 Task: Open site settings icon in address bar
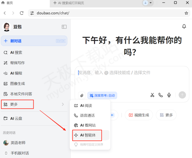[x=32, y=13]
